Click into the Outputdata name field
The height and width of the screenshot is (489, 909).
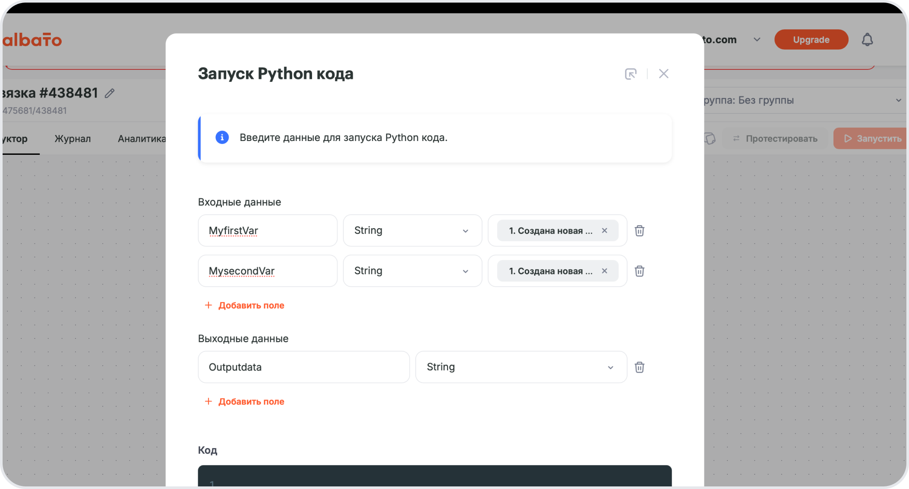pos(303,367)
